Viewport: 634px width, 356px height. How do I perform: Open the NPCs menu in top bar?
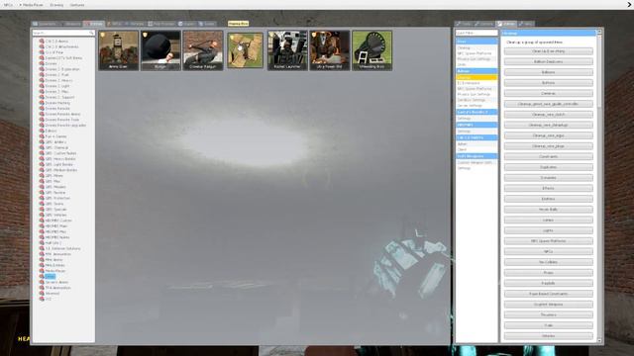[x=8, y=5]
